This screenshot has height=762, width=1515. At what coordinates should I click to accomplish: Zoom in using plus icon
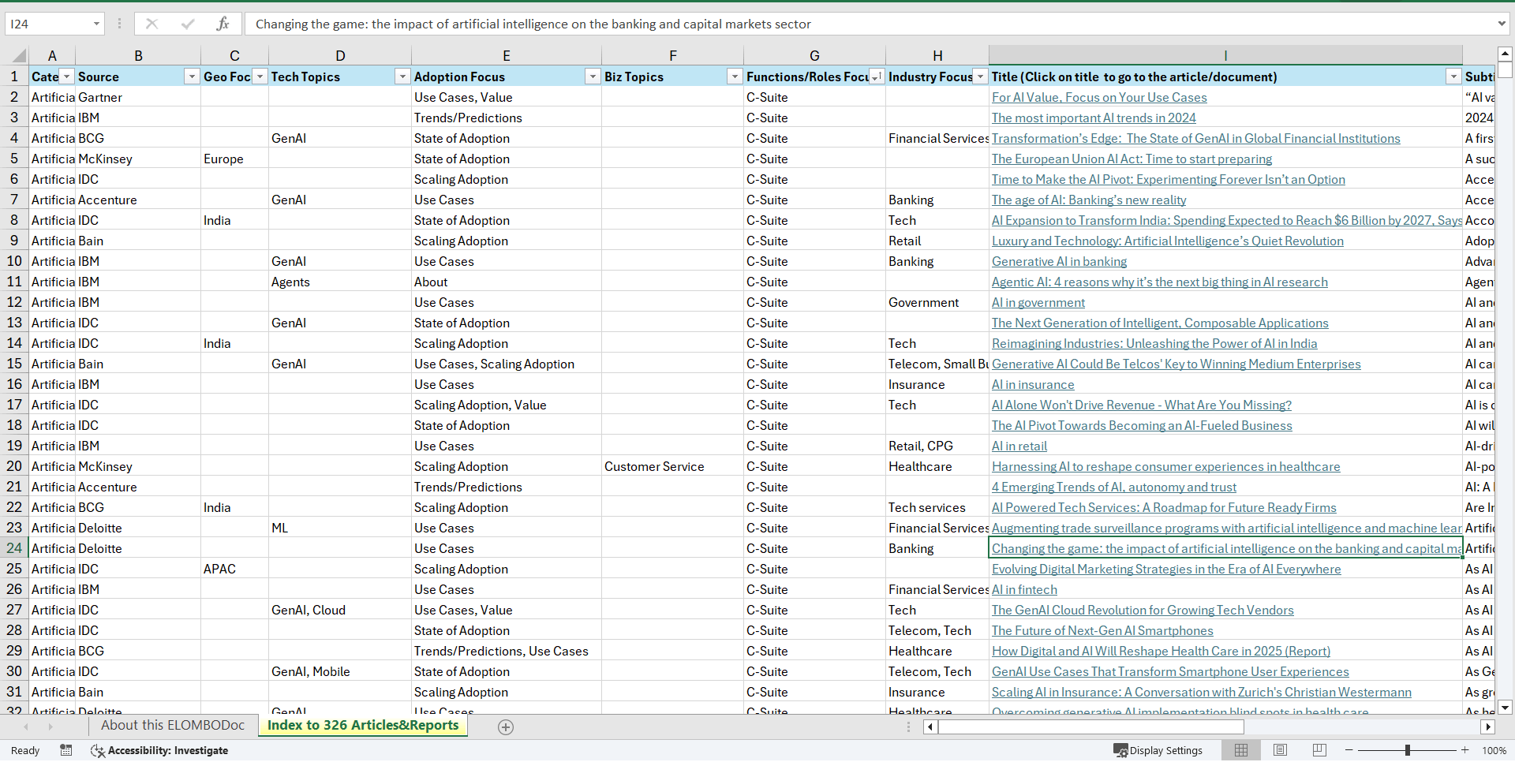pyautogui.click(x=1465, y=750)
